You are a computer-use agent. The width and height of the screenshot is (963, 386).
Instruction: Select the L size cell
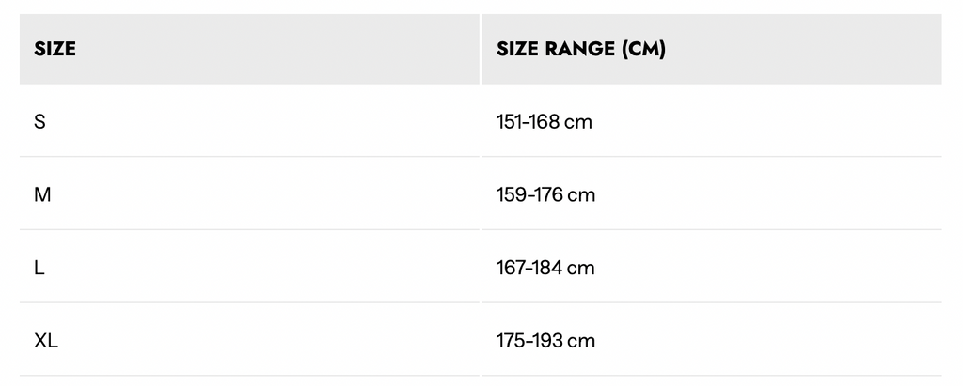tap(39, 268)
